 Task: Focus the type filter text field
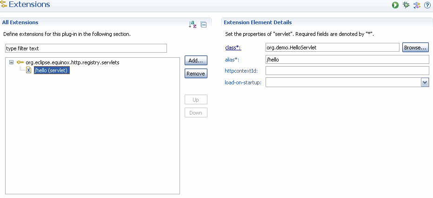[86, 48]
